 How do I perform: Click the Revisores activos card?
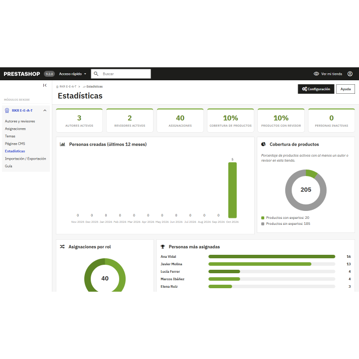(130, 121)
